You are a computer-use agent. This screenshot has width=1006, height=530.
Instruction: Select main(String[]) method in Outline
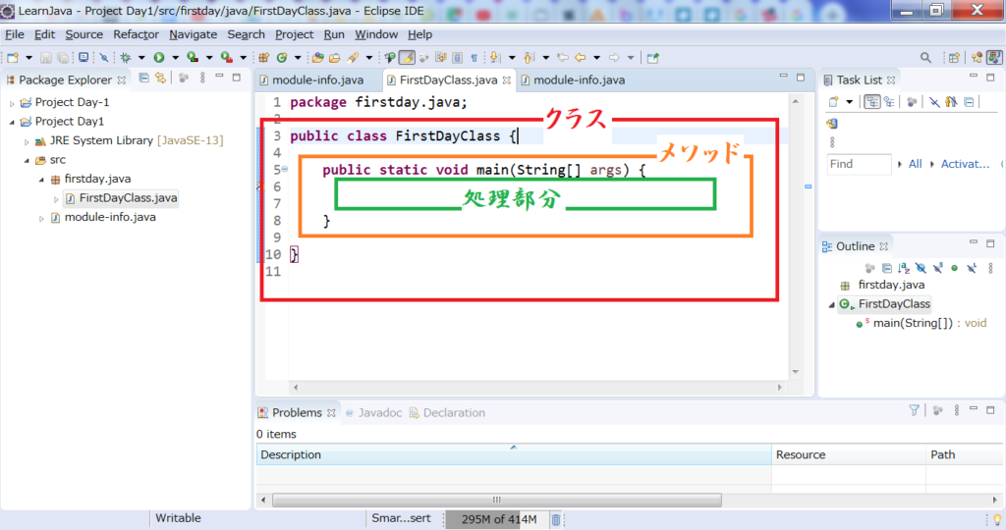point(922,323)
